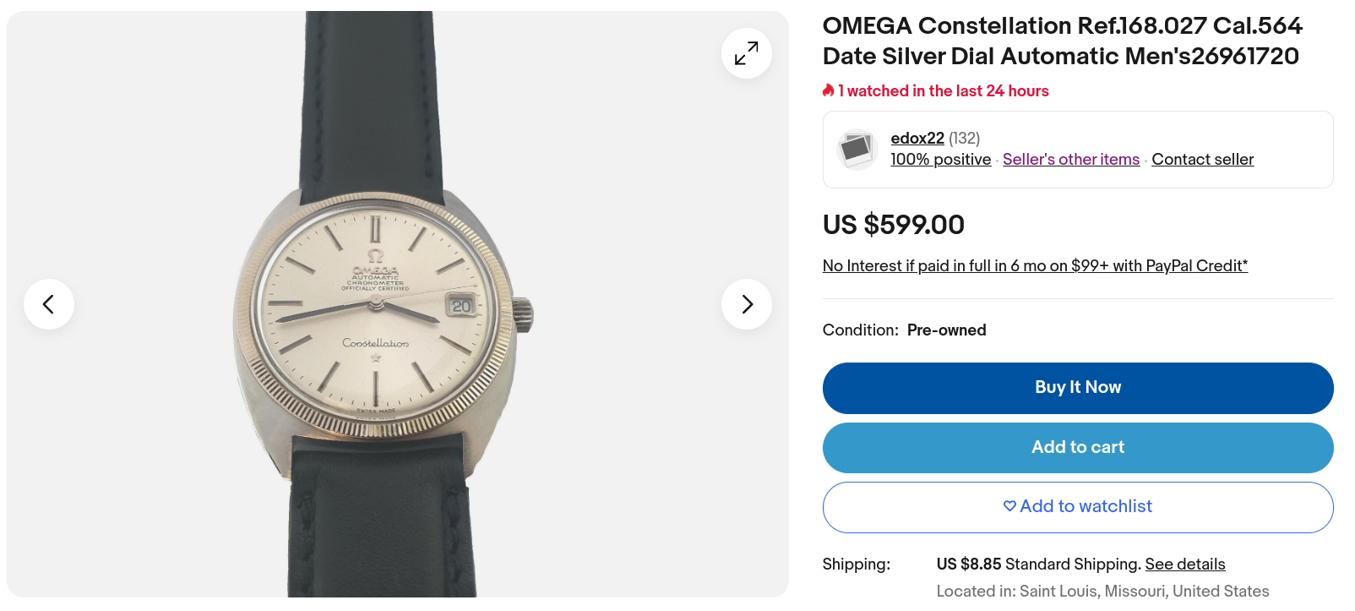Screen dimensions: 1355x611
Task: Open seller profile edox22
Action: [917, 138]
